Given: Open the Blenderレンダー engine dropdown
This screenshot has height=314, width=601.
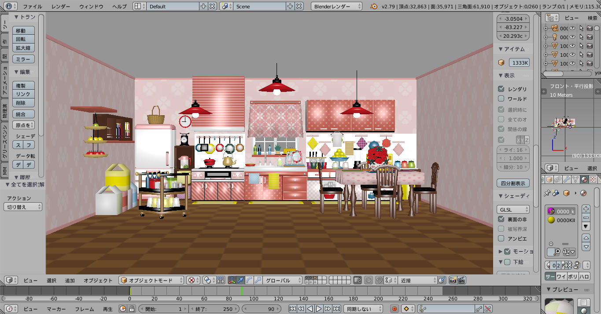Looking at the screenshot, I should (337, 6).
